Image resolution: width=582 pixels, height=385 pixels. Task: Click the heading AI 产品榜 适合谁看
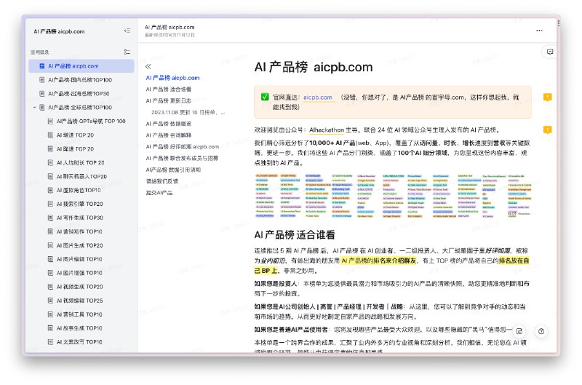coord(295,234)
